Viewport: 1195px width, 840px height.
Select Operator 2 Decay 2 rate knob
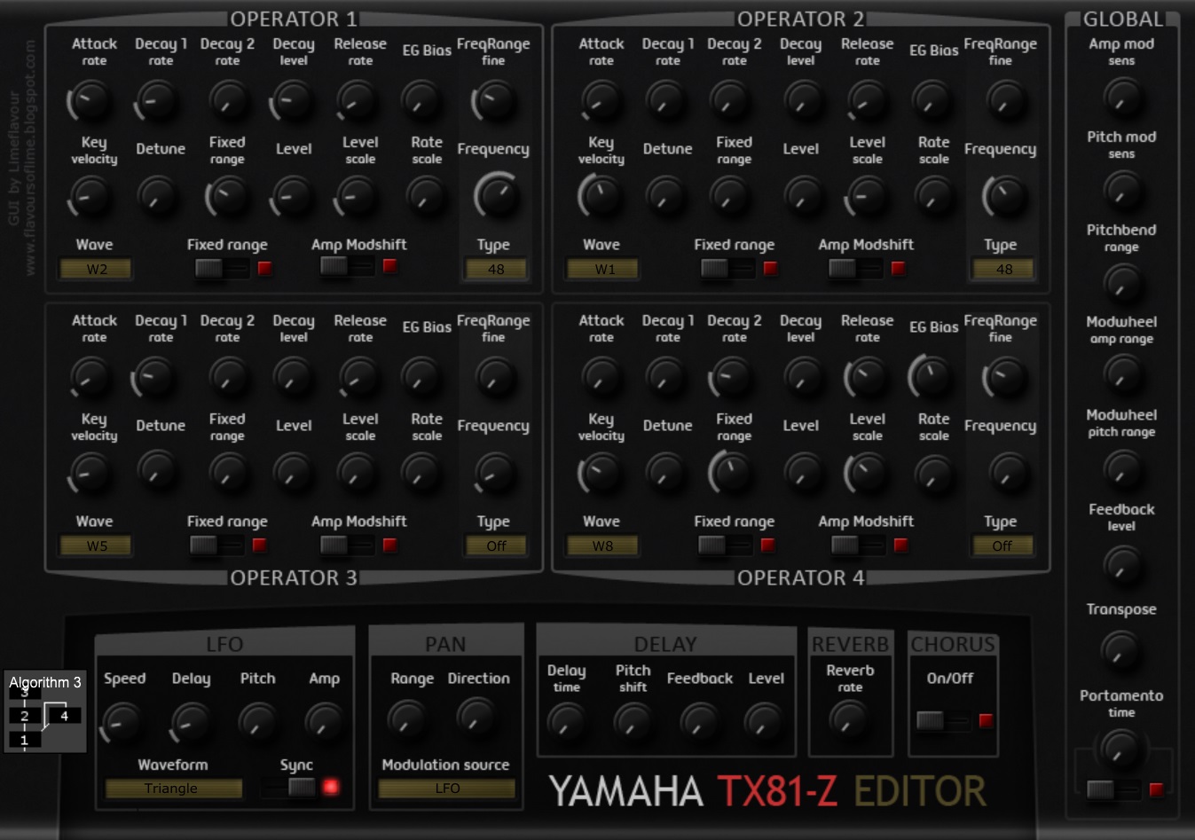731,101
